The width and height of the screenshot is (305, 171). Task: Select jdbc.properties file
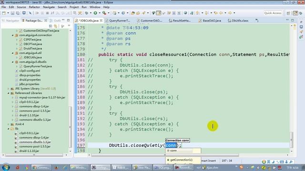(29, 84)
